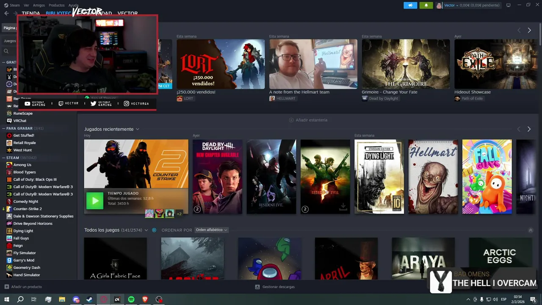Open '¡250.000 vendidos!' news title
The height and width of the screenshot is (305, 542).
click(x=196, y=92)
